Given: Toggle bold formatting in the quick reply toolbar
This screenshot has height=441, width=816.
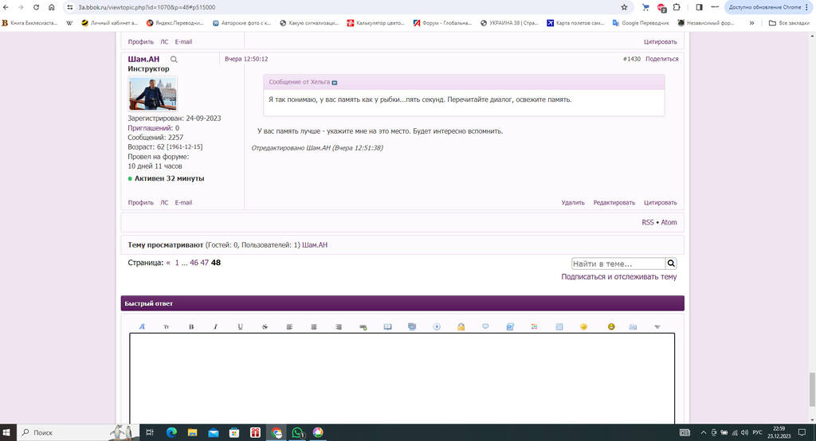Looking at the screenshot, I should click(191, 326).
